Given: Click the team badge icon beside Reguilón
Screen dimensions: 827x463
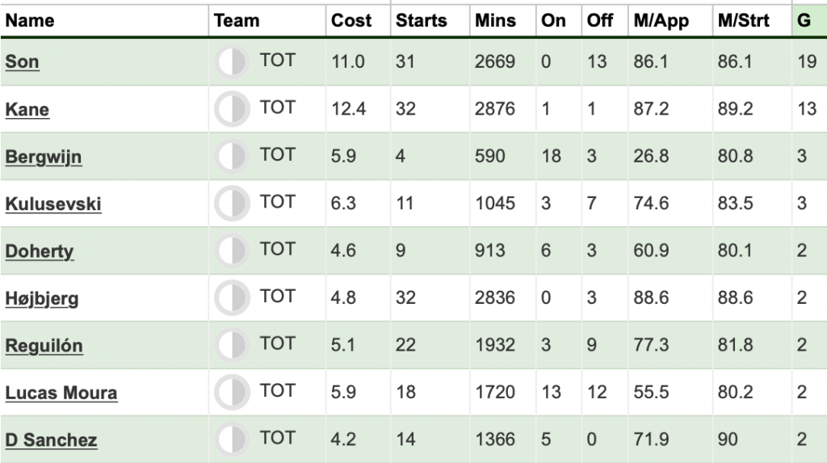Looking at the screenshot, I should 232,345.
